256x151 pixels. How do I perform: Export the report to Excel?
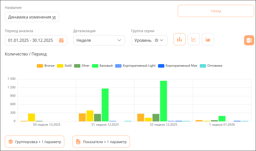click(249, 40)
